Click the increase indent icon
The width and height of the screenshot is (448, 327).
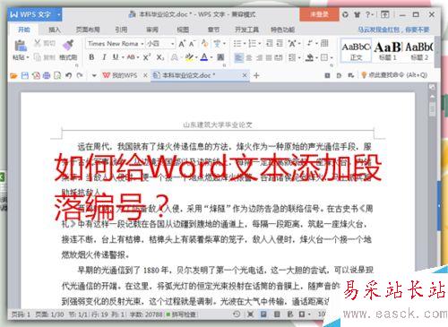pyautogui.click(x=280, y=44)
